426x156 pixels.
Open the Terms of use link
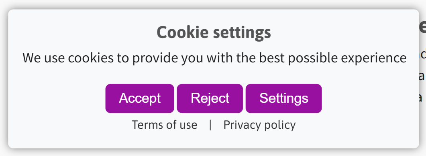coord(164,125)
